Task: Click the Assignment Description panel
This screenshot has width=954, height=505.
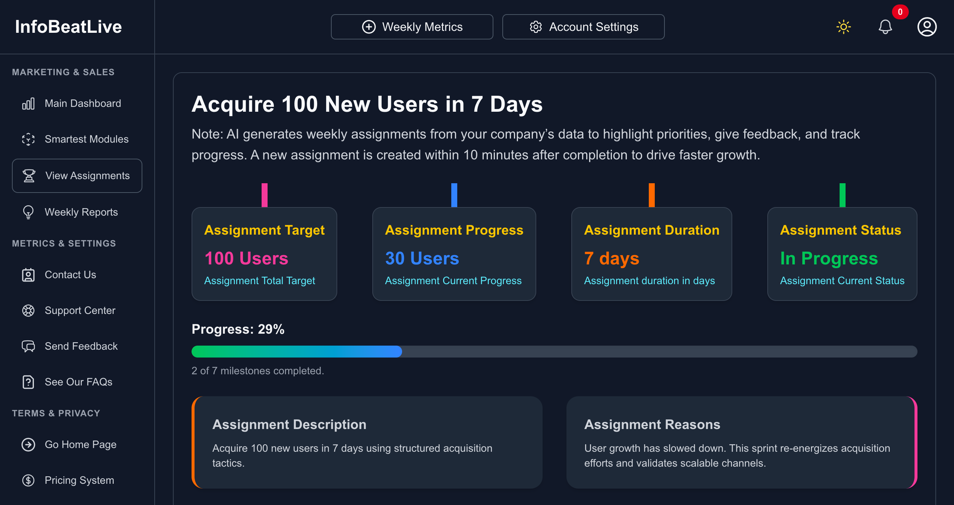Action: [367, 442]
